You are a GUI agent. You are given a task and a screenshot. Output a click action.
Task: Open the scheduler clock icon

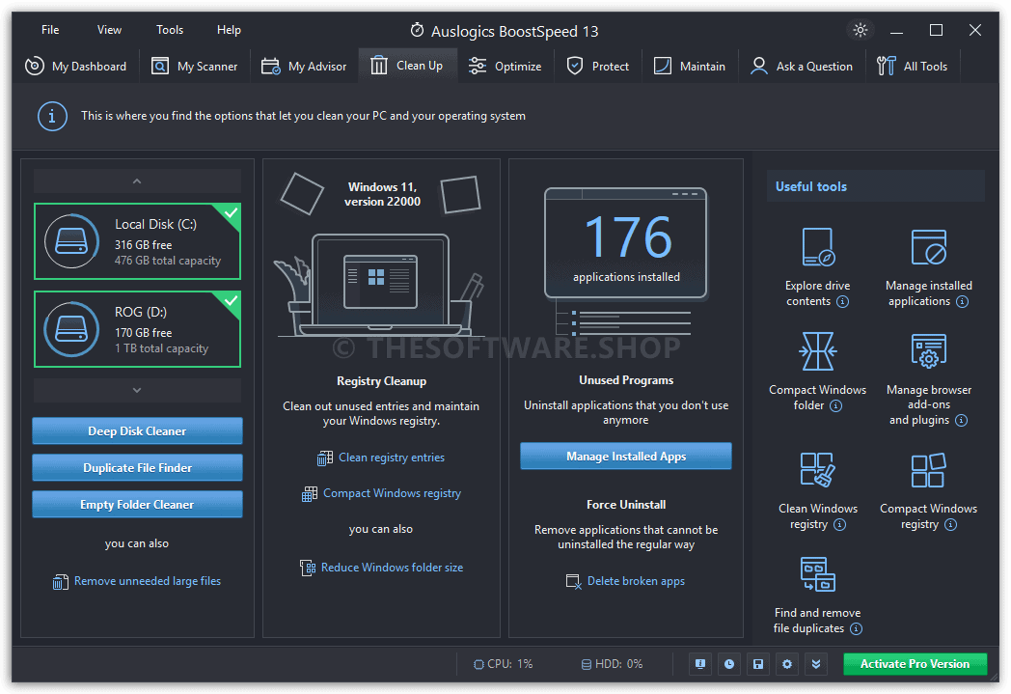(729, 664)
